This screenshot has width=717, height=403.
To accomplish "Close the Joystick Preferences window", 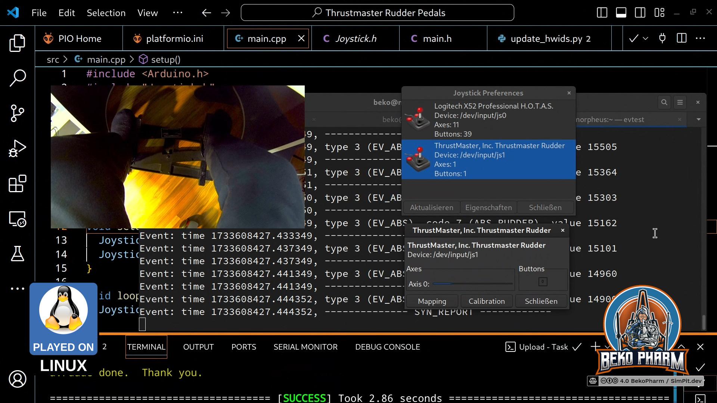I will 569,93.
